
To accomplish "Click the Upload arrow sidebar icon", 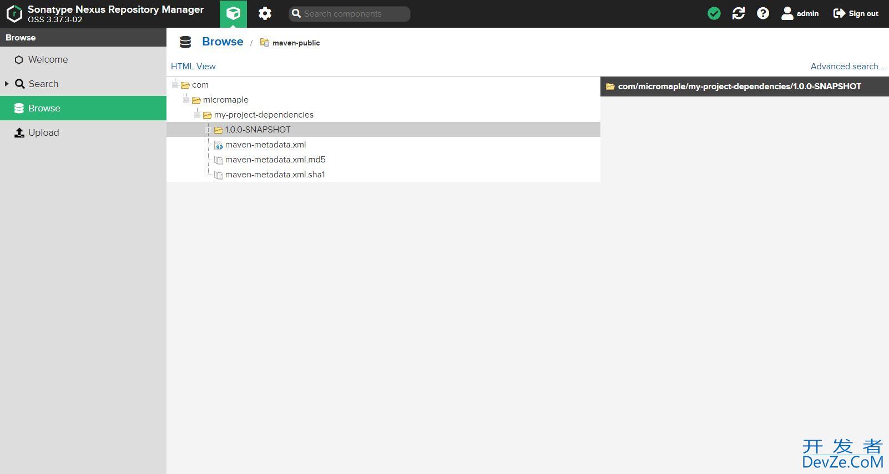I will (19, 132).
